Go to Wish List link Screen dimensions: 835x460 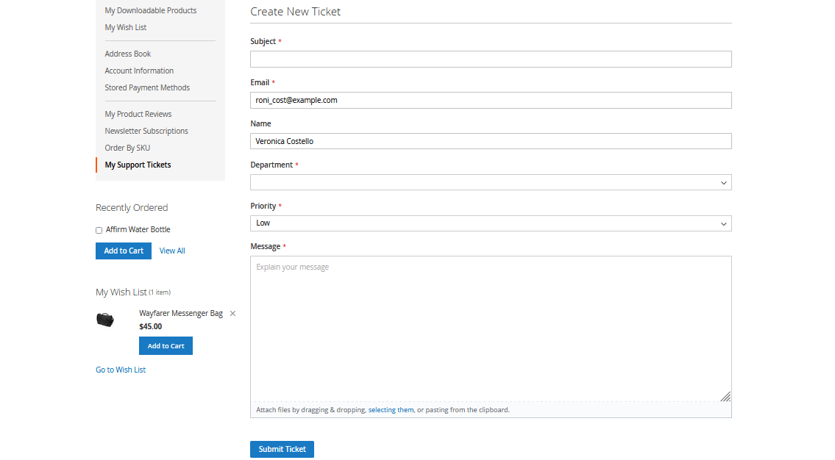(121, 370)
